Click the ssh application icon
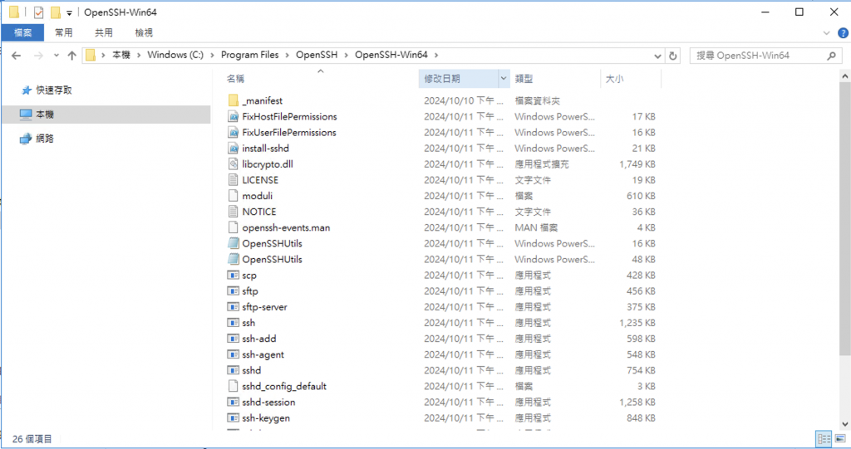The image size is (851, 449). [x=234, y=323]
